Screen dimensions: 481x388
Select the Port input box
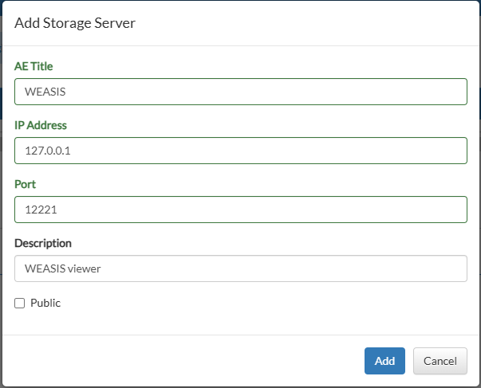241,210
